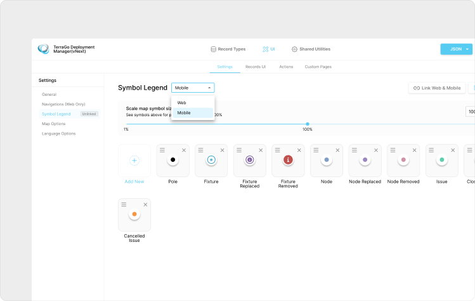
Task: Expand the JSON dropdown button
Action: click(x=467, y=49)
